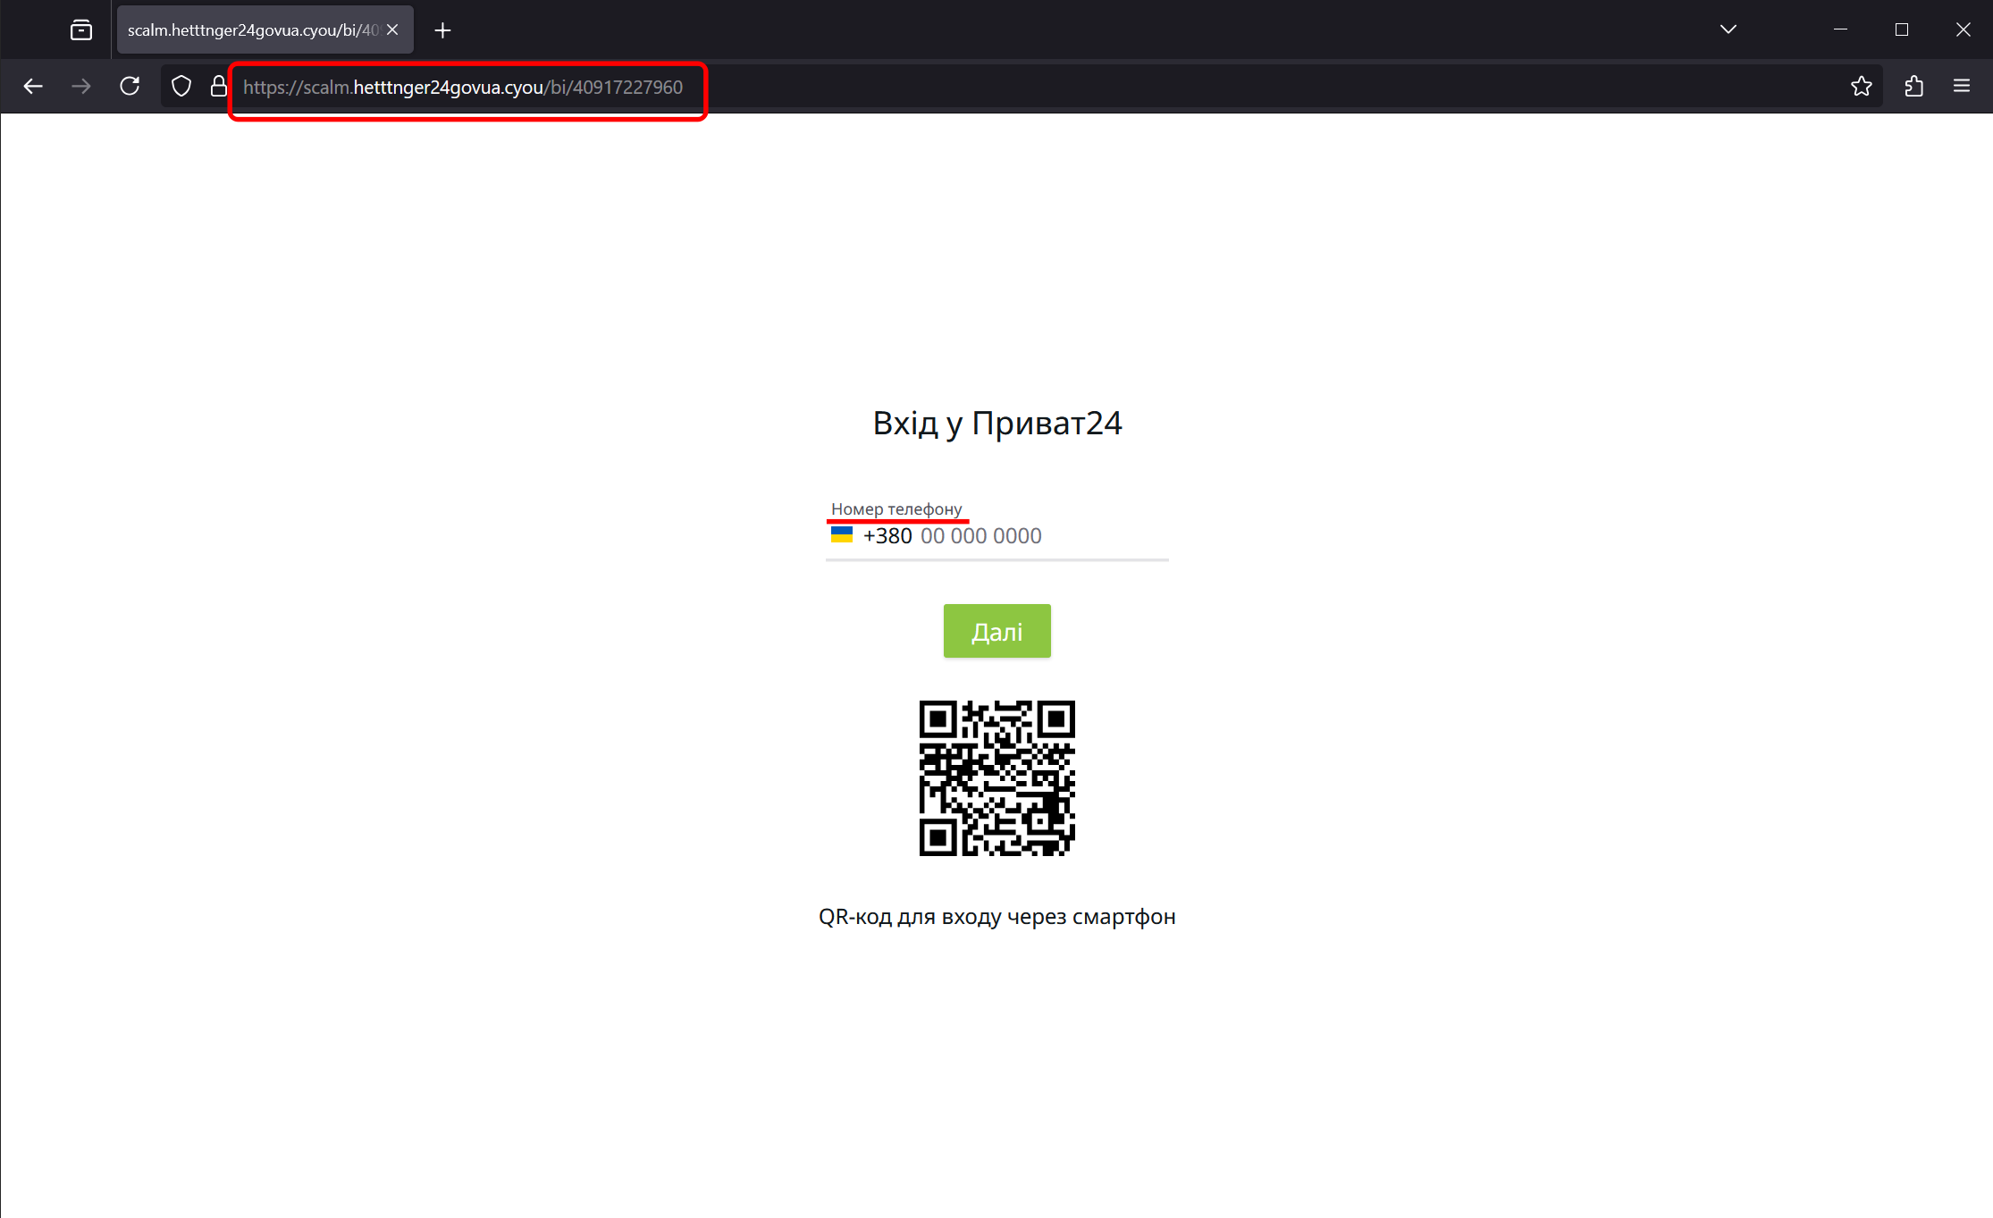Minimize the browser window

[1840, 29]
